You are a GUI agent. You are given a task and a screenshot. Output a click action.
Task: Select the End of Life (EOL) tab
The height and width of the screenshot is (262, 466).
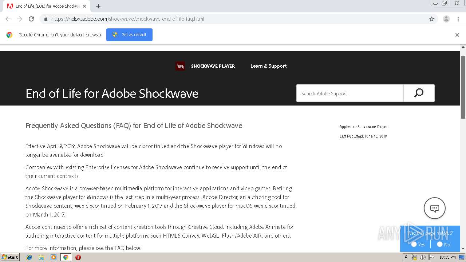46,6
